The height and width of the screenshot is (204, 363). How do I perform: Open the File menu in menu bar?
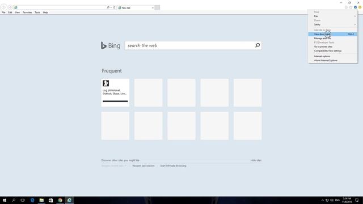click(x=3, y=12)
